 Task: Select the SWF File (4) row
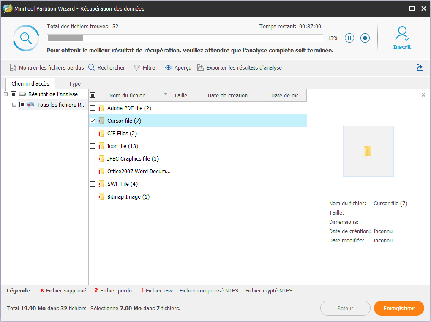coord(198,184)
